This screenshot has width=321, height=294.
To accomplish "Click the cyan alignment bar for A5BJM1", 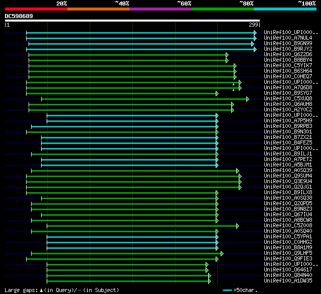I will [129, 166].
